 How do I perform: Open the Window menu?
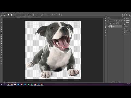point(30,13)
